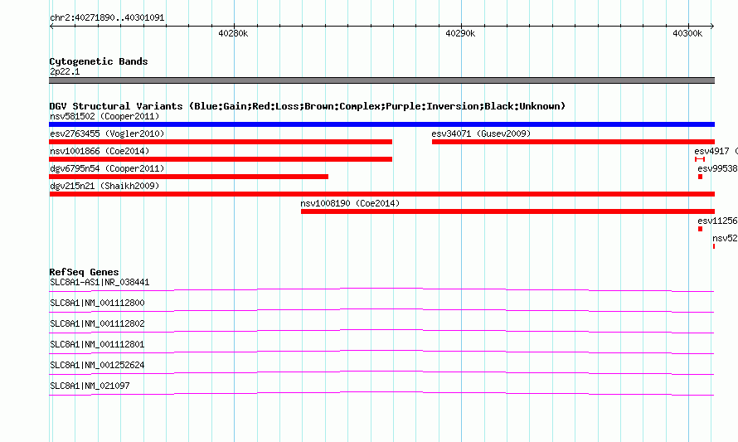The width and height of the screenshot is (738, 442).
Task: Select the red dgv6795n54 loss bar
Action: tap(188, 177)
